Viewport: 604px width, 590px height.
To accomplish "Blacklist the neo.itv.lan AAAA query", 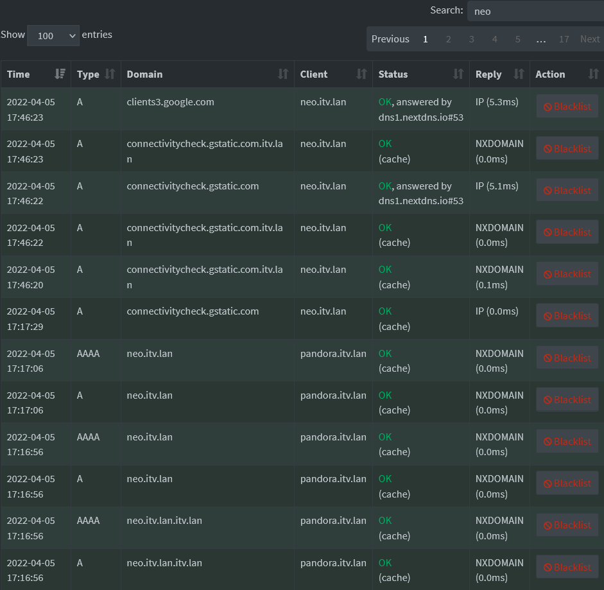I will pos(567,358).
